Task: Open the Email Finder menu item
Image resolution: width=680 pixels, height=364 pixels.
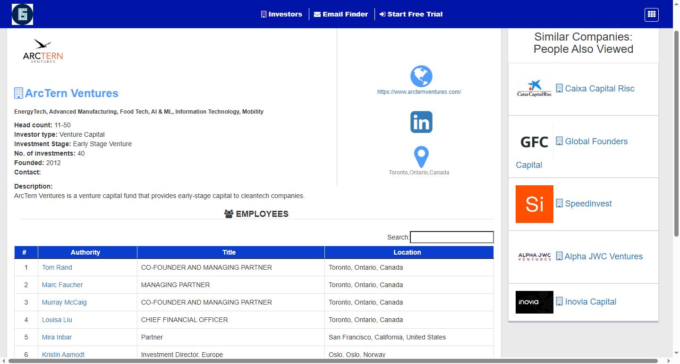Action: 341,14
